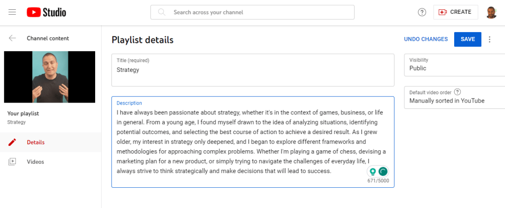505x208 pixels.
Task: Click the 671/5000 character count
Action: coord(378,180)
